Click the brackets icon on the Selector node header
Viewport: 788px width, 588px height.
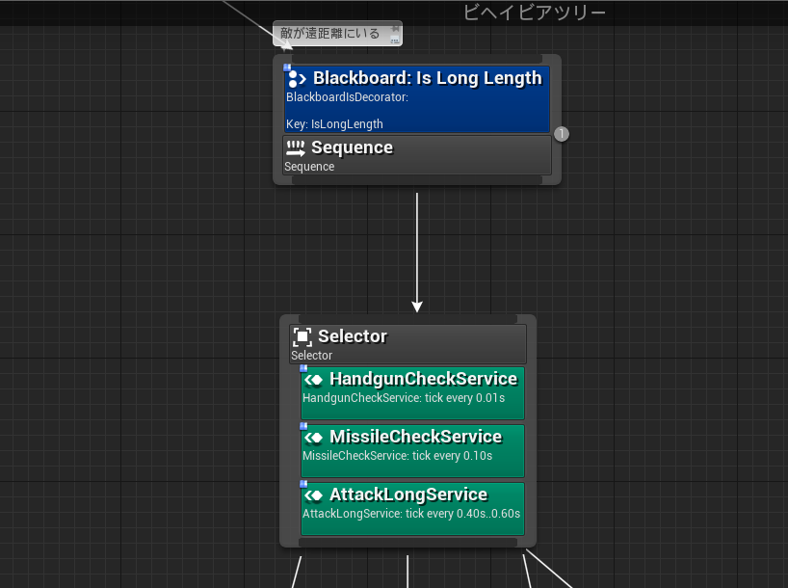pos(302,335)
